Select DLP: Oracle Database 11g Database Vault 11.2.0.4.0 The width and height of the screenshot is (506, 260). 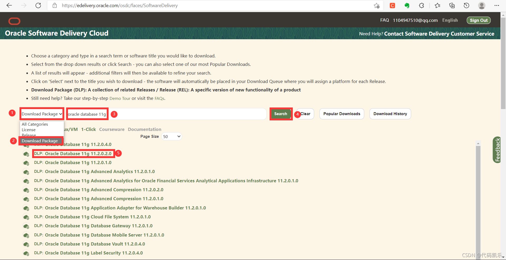point(89,244)
